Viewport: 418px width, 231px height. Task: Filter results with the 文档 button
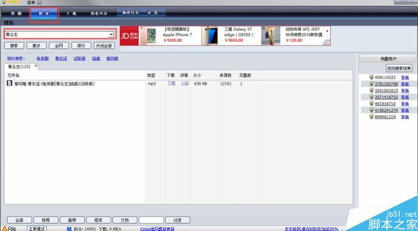125,220
